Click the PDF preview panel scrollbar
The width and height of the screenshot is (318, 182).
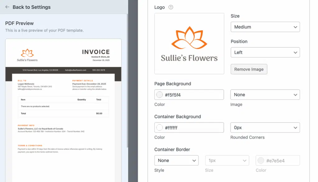tap(127, 81)
